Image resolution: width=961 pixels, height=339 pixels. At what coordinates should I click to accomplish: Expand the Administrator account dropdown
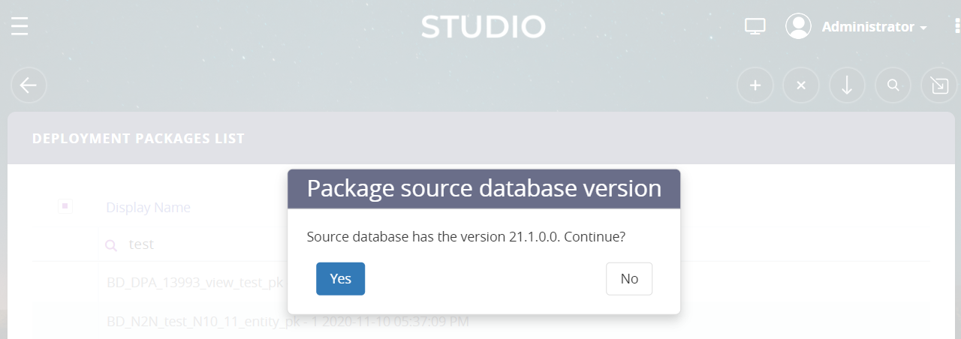click(874, 27)
